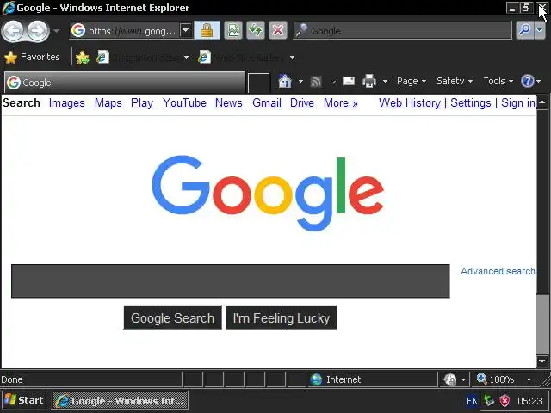Click the 100% zoom level button
Screen dimensions: 551x413
click(496, 379)
